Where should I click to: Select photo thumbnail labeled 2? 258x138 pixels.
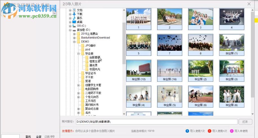[170, 19]
